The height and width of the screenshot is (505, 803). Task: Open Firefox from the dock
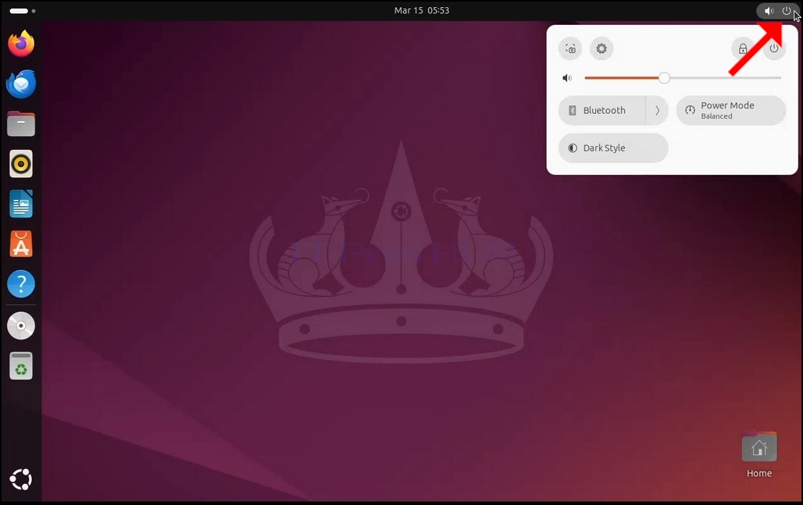[21, 44]
